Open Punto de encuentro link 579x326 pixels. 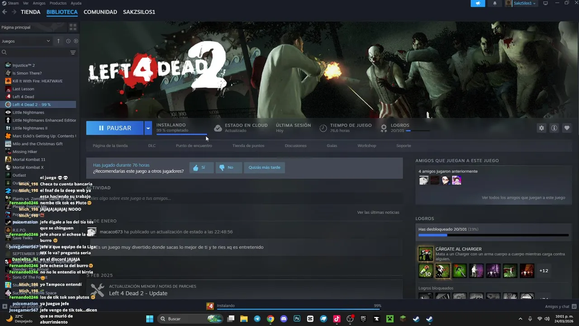pos(194,146)
